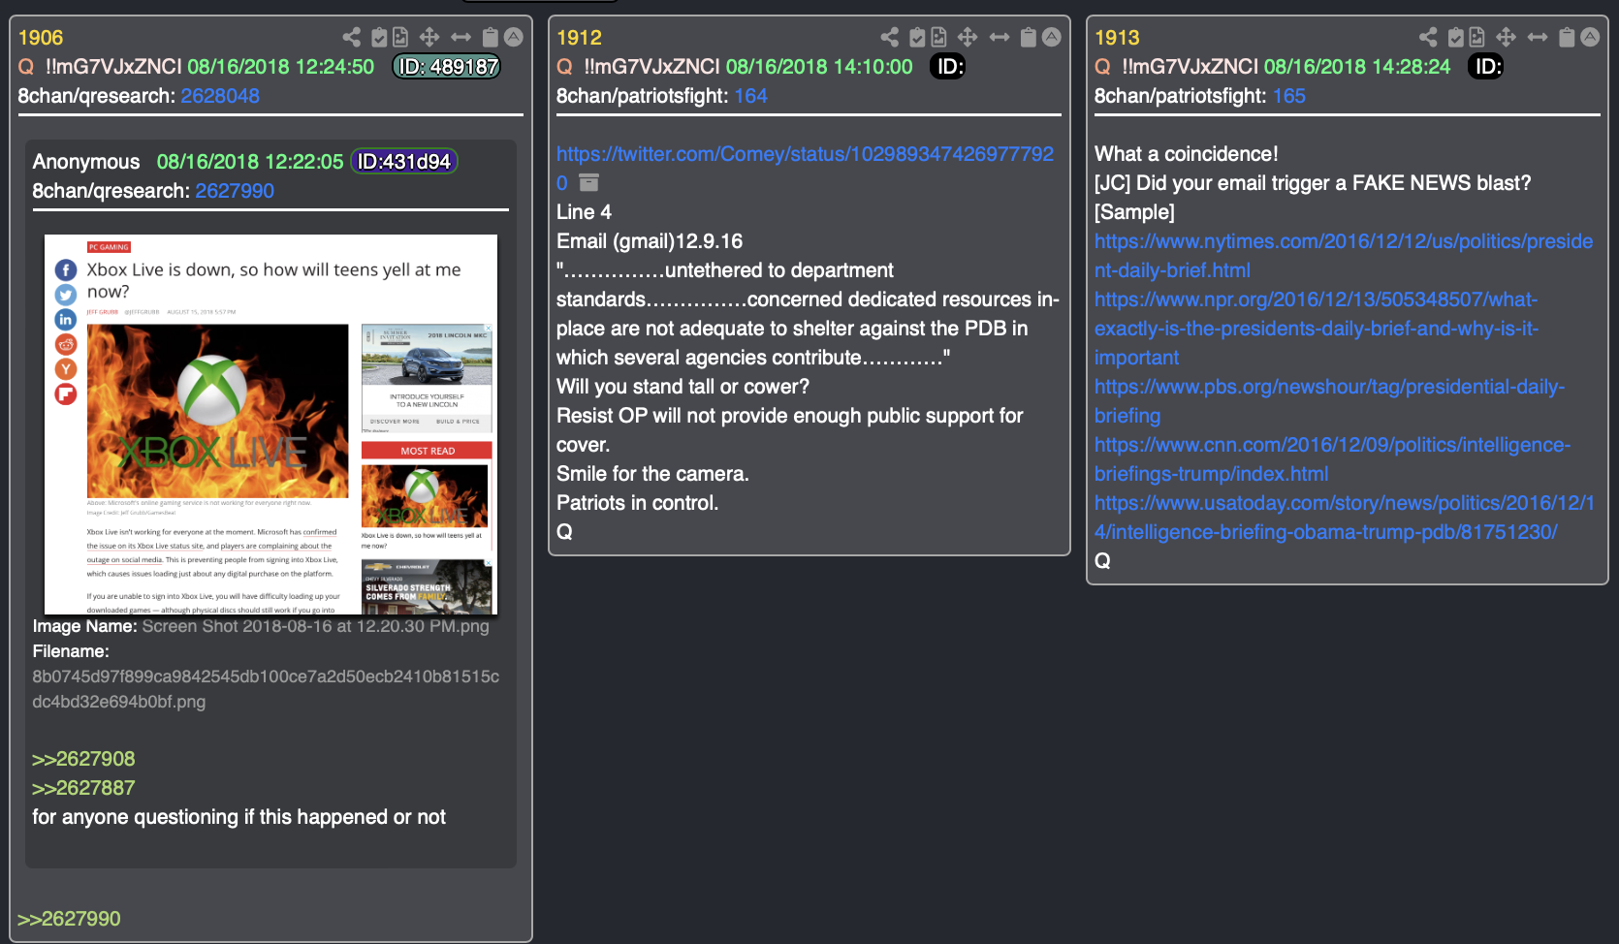Click four-arrow move icon on post 1906
1619x944 pixels.
429,37
